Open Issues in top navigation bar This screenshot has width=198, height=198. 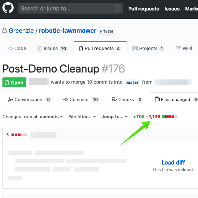[x=172, y=9]
